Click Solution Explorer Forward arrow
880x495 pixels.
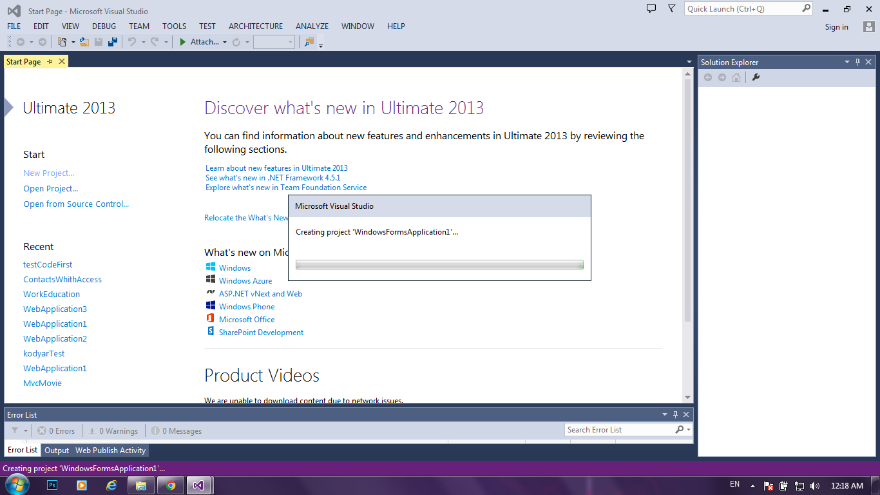(x=722, y=77)
